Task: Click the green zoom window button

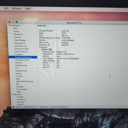Action: coord(17,22)
